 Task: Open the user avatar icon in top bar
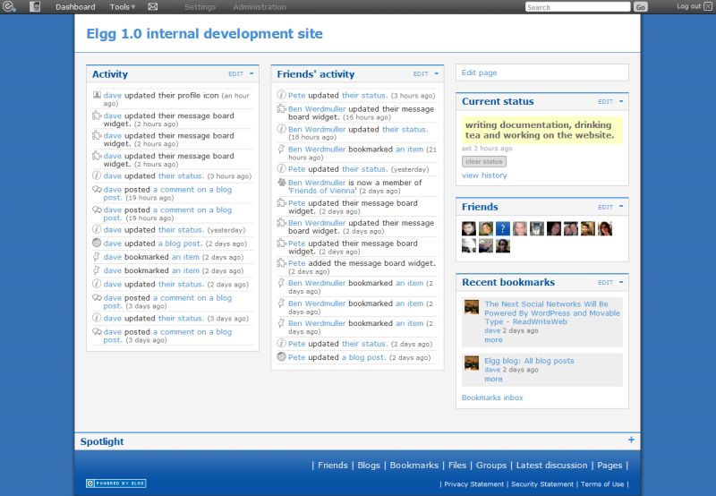[35, 6]
